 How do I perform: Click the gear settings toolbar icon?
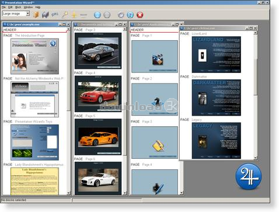[121, 15]
